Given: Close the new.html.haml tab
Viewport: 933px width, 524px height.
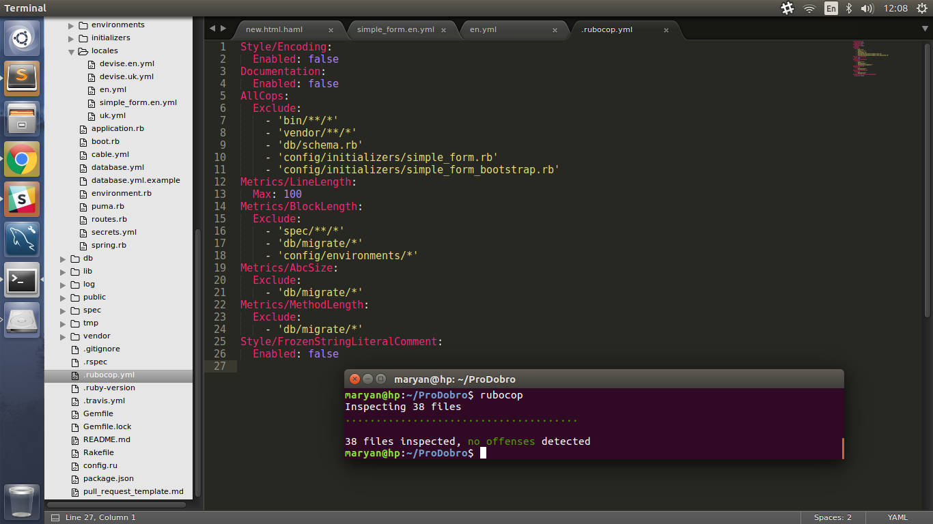Looking at the screenshot, I should pos(331,30).
